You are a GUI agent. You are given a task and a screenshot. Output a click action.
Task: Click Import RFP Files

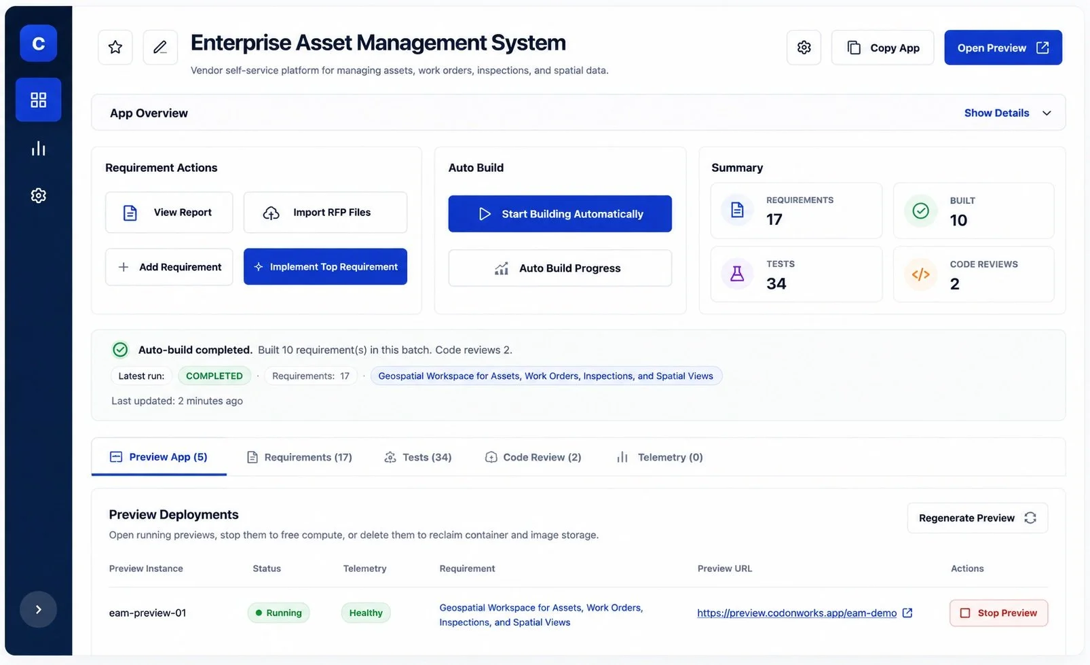coord(325,213)
